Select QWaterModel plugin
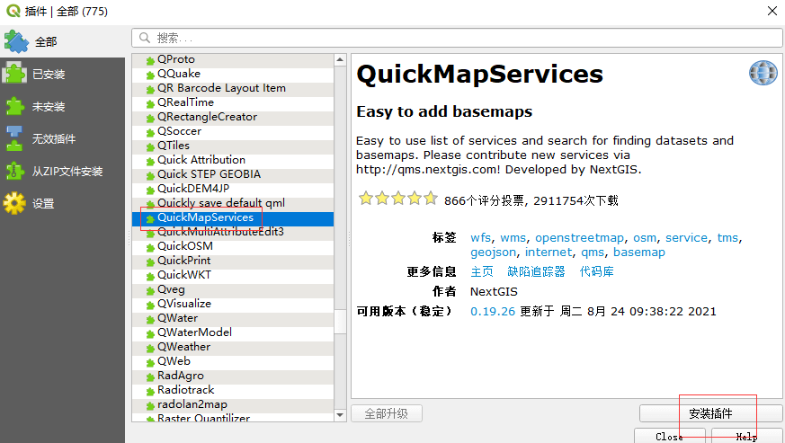This screenshot has width=785, height=443. point(232,332)
